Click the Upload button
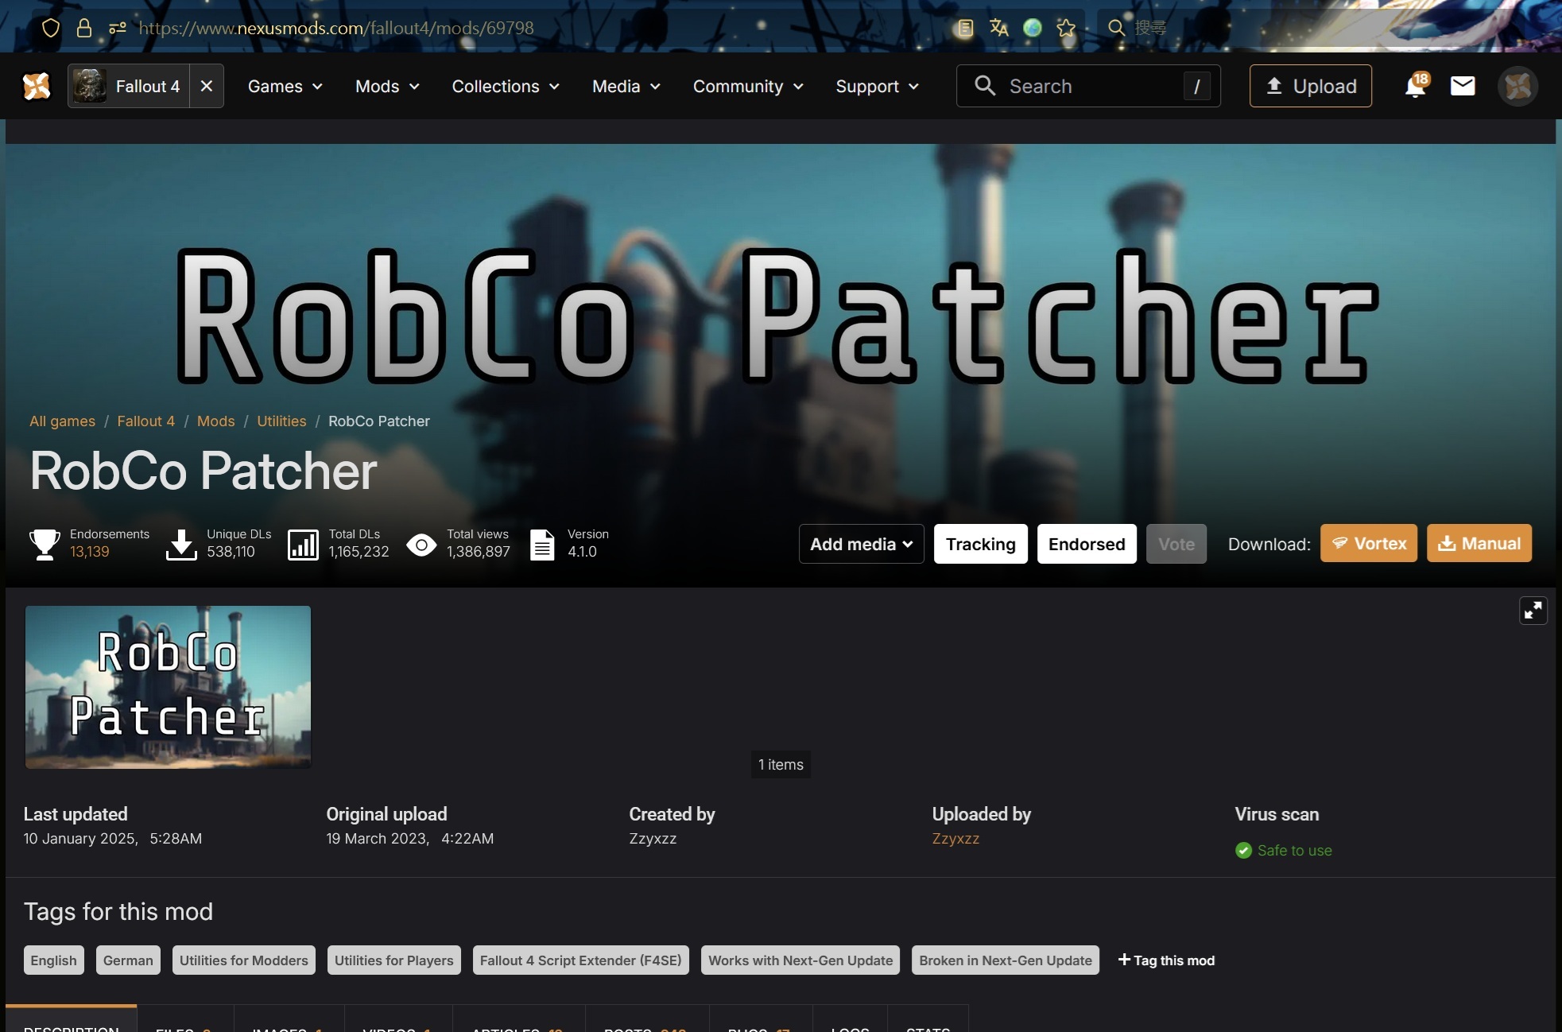The image size is (1562, 1032). [1310, 86]
